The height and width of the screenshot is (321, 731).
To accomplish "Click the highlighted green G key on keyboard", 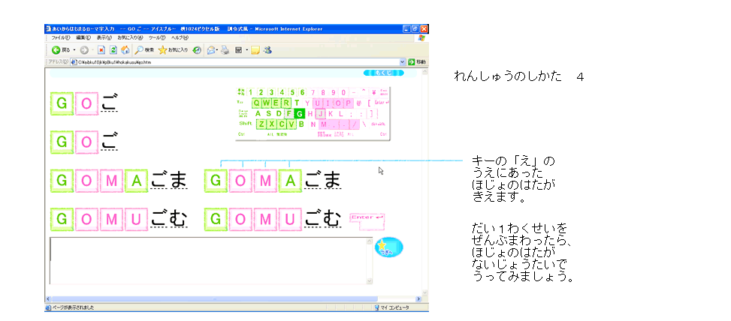I will 300,113.
